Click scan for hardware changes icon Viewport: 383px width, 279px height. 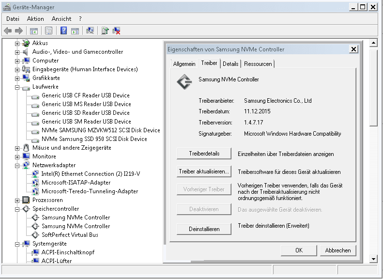(x=90, y=31)
